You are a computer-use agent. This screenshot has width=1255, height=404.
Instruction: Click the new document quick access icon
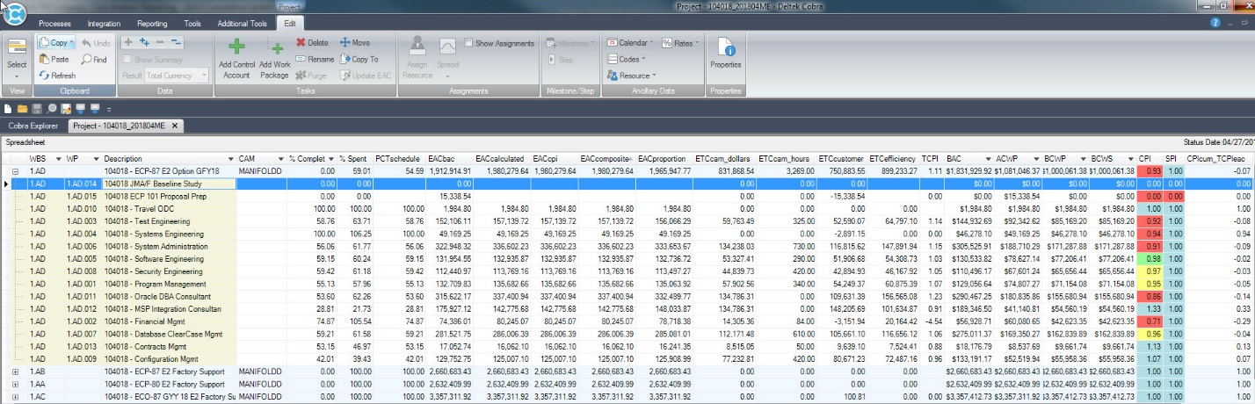click(8, 109)
